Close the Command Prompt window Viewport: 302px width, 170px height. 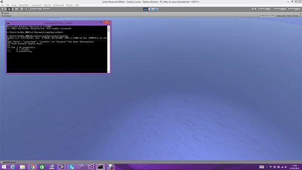[x=107, y=22]
